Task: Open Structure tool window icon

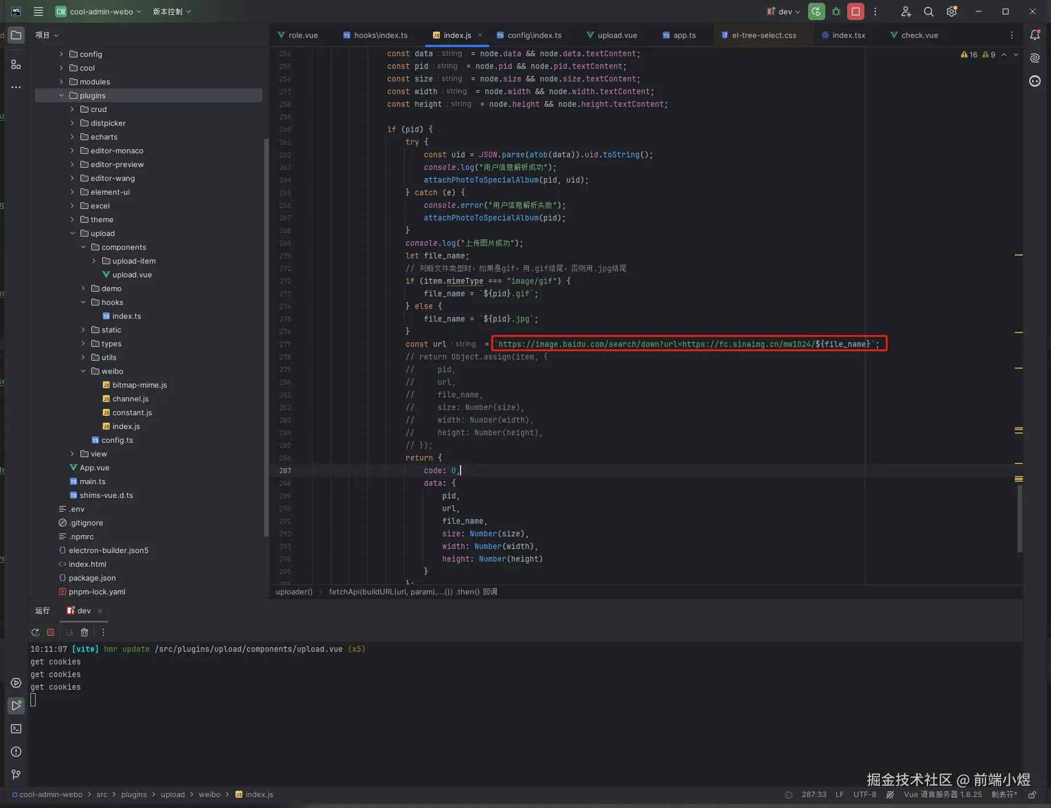Action: pyautogui.click(x=16, y=65)
